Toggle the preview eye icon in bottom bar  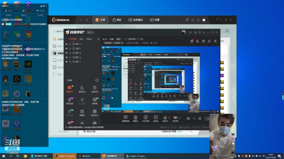coord(194,118)
